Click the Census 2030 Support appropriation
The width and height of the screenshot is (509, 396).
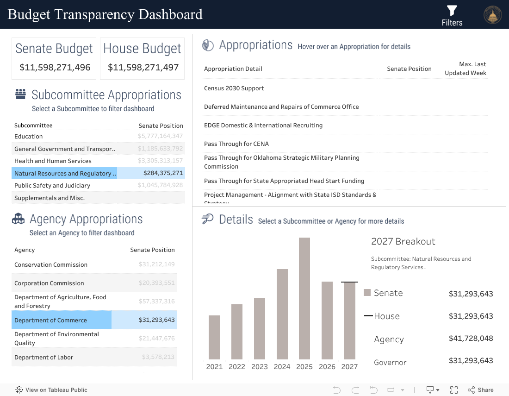[x=234, y=88]
